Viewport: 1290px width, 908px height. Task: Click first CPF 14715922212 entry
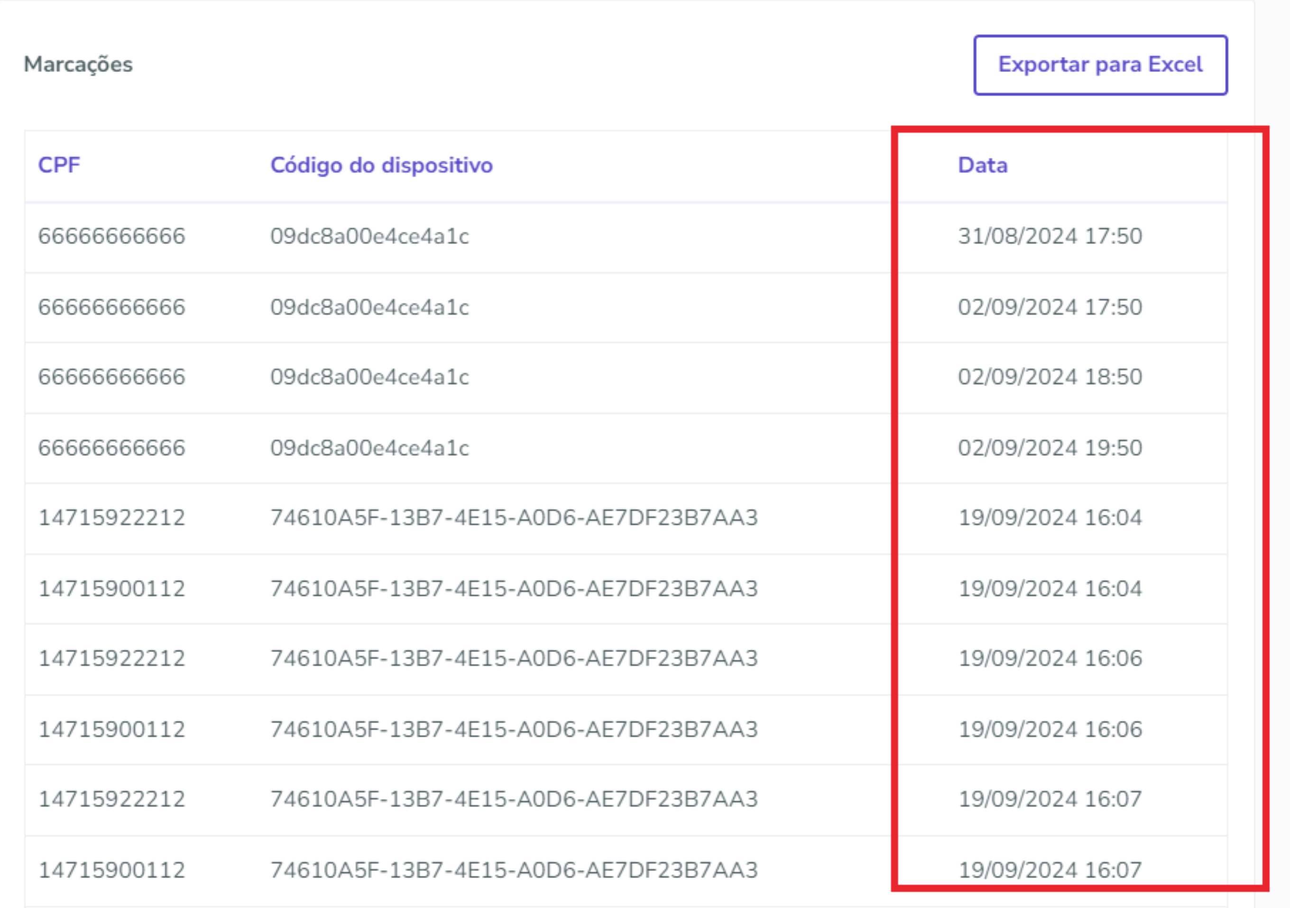[x=111, y=518]
